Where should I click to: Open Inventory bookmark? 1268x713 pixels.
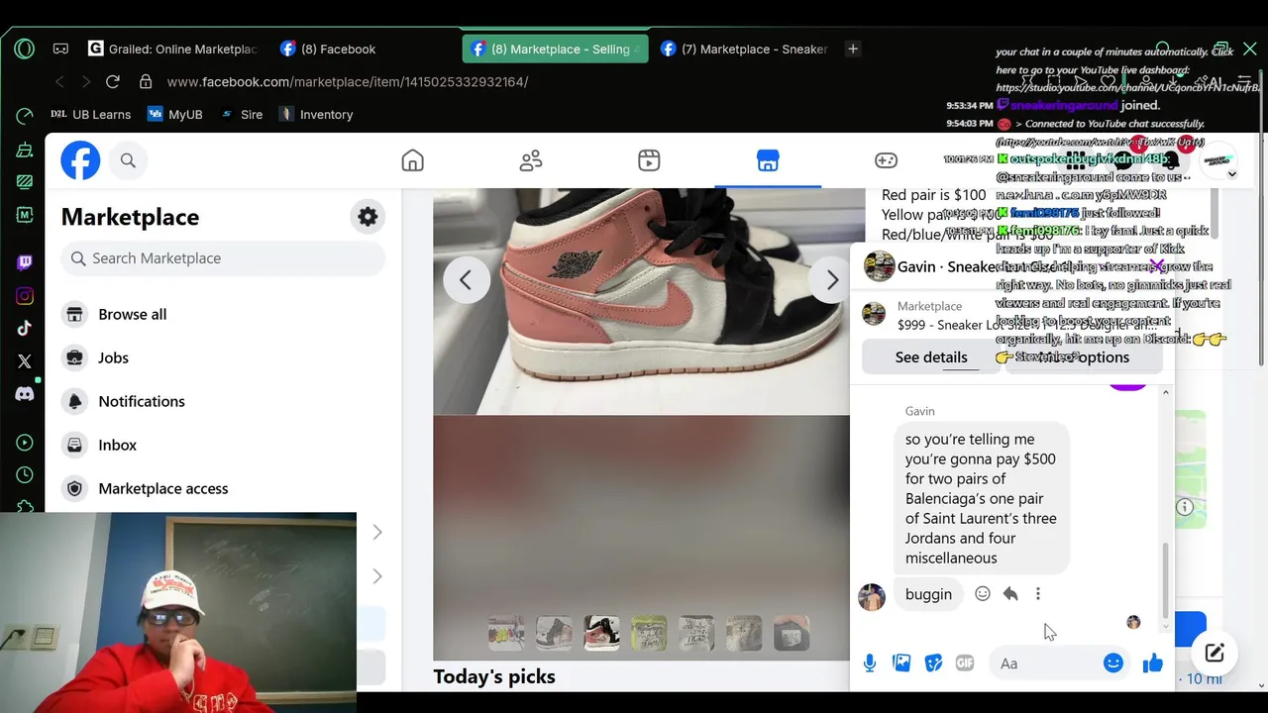coord(316,114)
